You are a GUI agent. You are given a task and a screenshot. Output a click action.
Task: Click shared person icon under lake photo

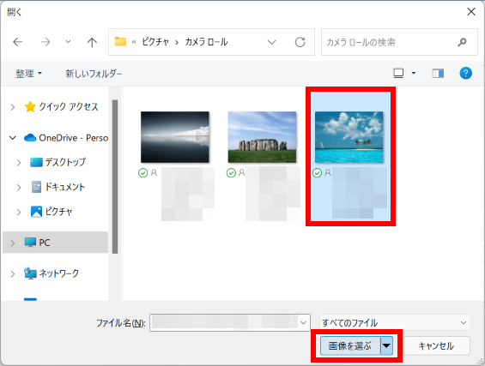154,172
